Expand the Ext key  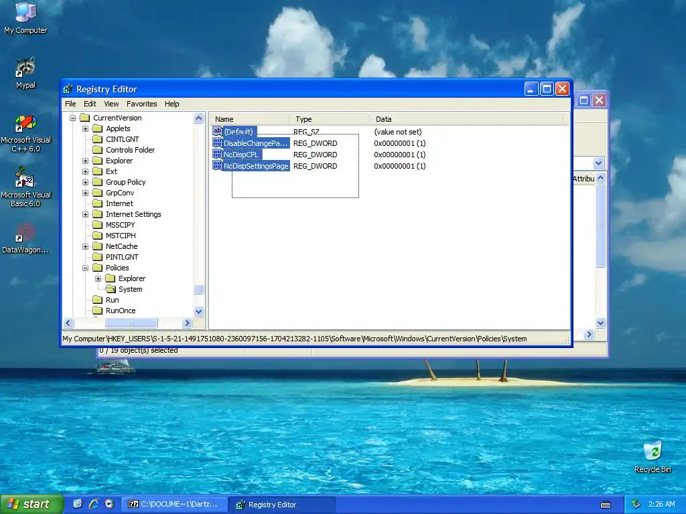point(86,171)
